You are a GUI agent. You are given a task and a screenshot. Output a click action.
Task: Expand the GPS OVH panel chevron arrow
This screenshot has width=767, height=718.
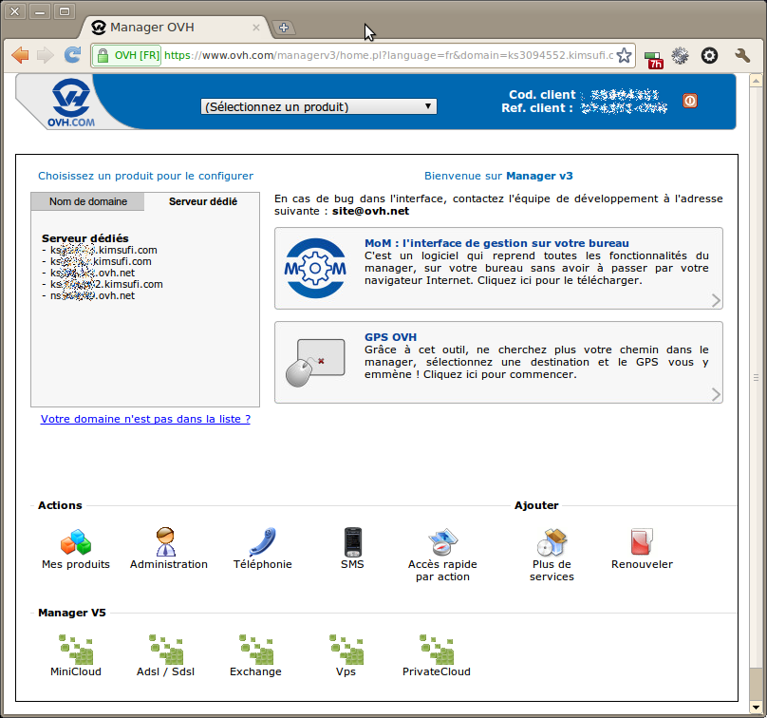coord(716,394)
